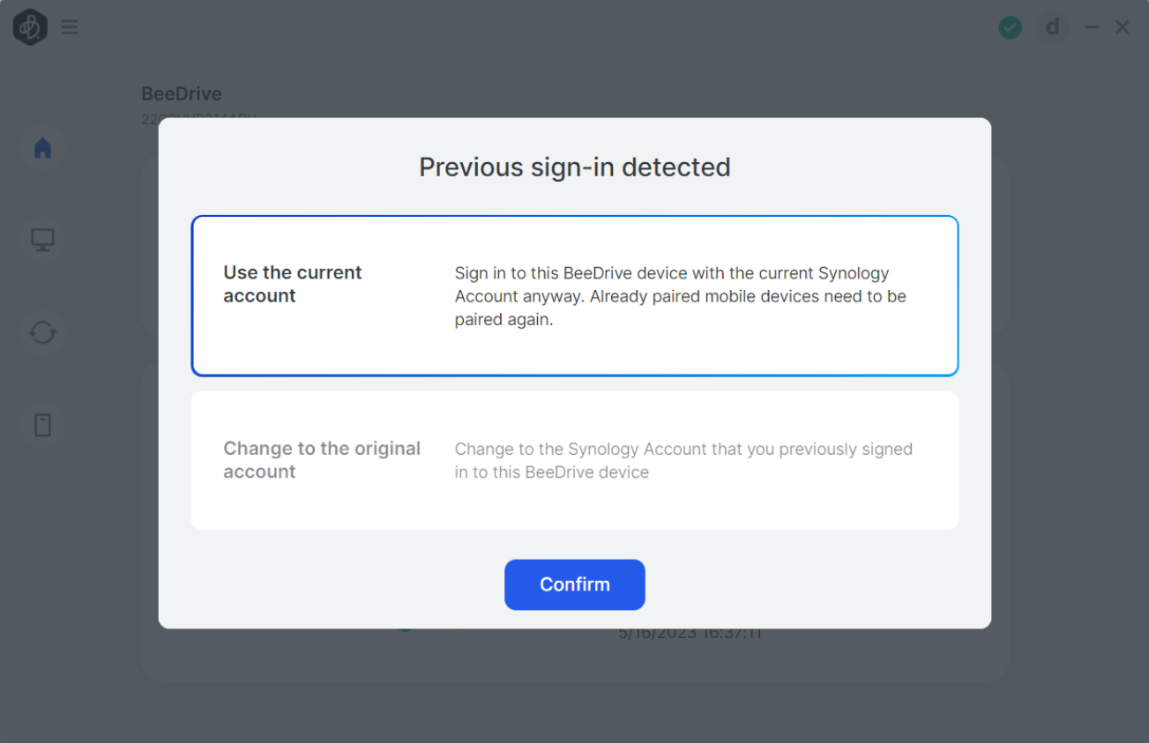This screenshot has width=1149, height=743.
Task: Open the computer backup section via monitor icon
Action: coord(42,239)
